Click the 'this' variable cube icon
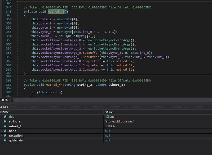The image size is (212, 155). [5, 117]
